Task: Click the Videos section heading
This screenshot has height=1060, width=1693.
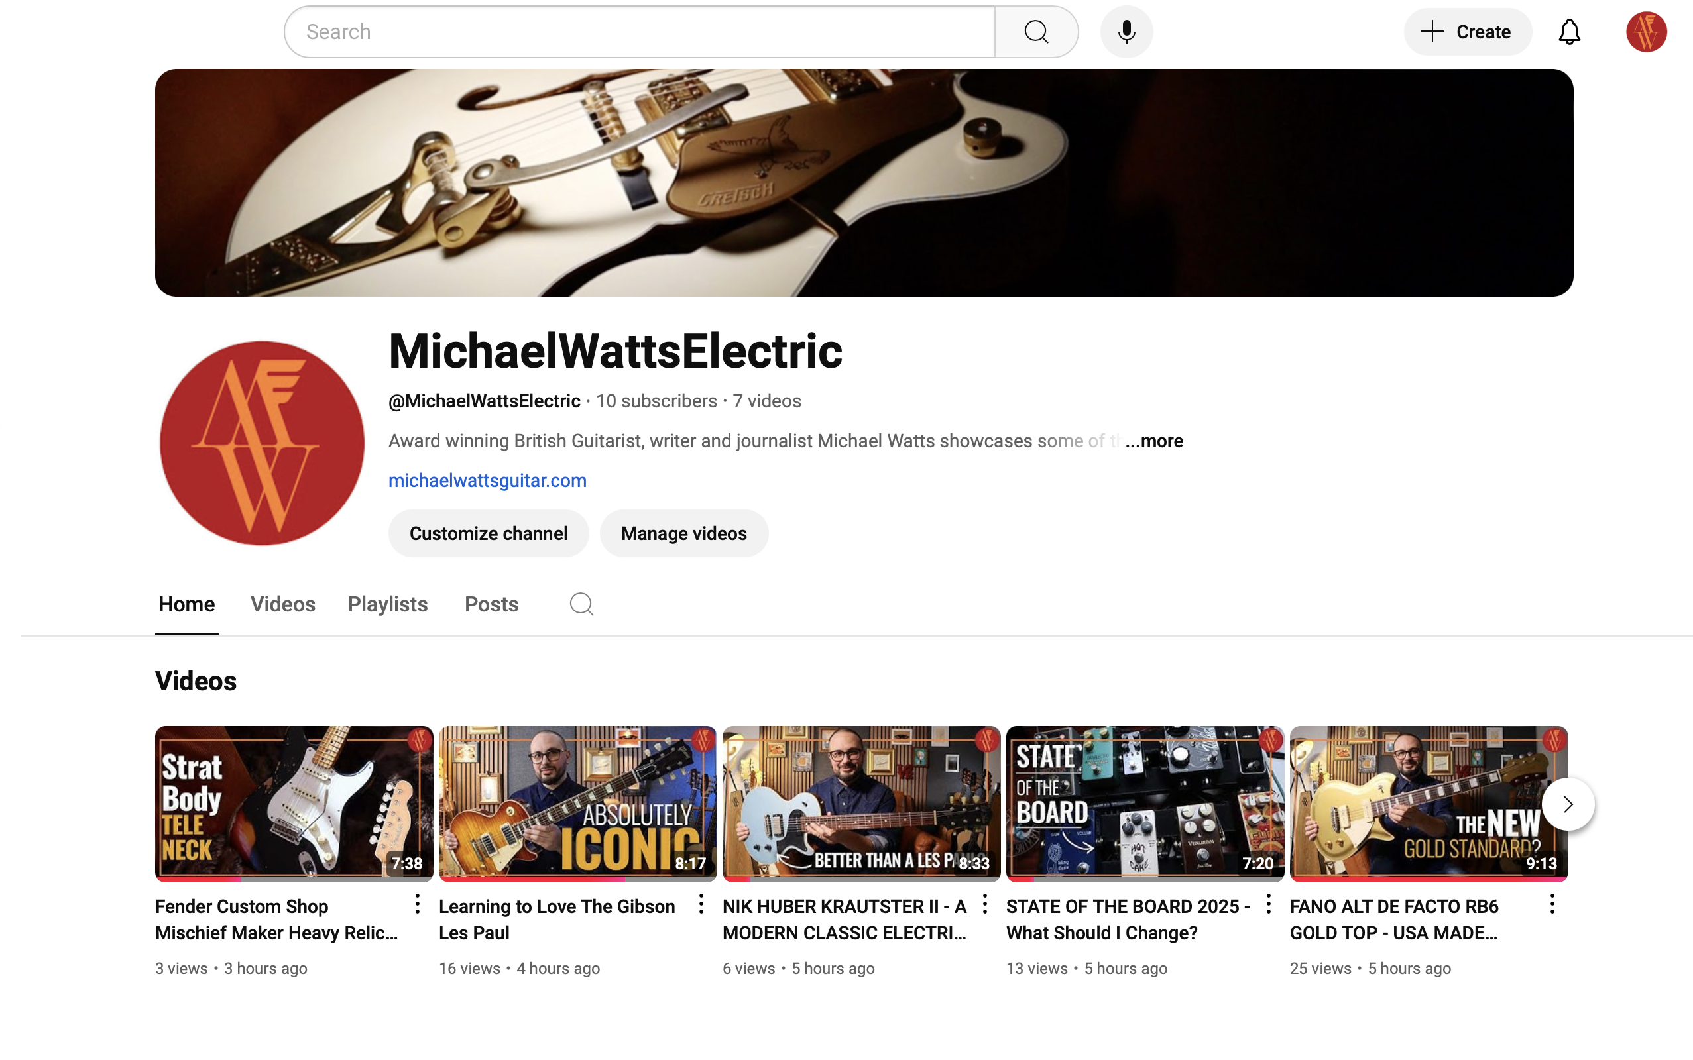Action: tap(196, 681)
